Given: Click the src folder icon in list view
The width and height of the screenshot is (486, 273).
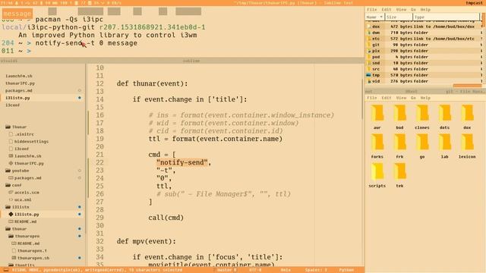Looking at the screenshot, I should (369, 69).
